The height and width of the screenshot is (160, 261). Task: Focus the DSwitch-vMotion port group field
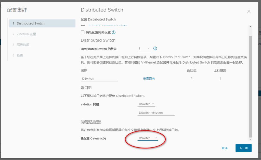click(156, 113)
